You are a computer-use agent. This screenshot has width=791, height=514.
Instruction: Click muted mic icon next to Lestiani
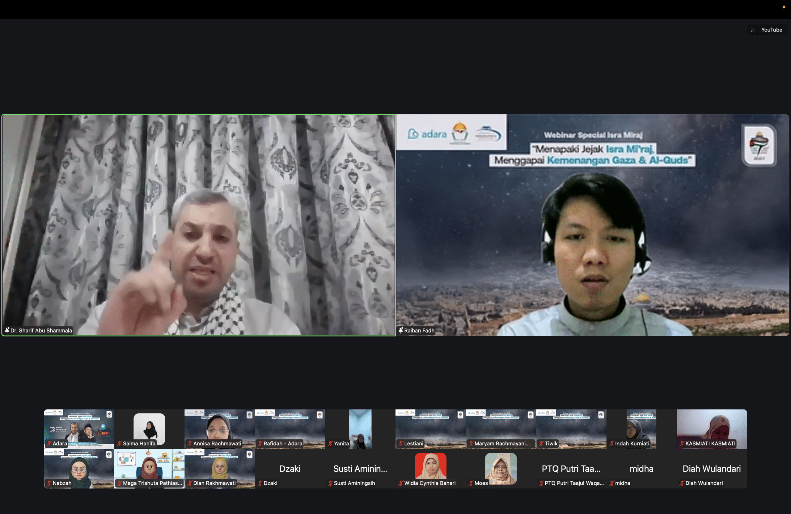coord(400,444)
